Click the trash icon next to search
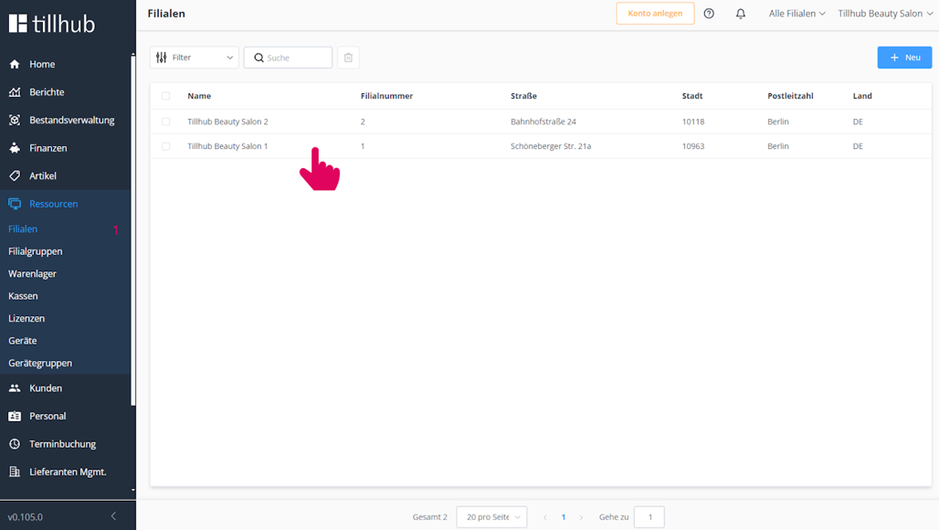The image size is (939, 530). 348,57
